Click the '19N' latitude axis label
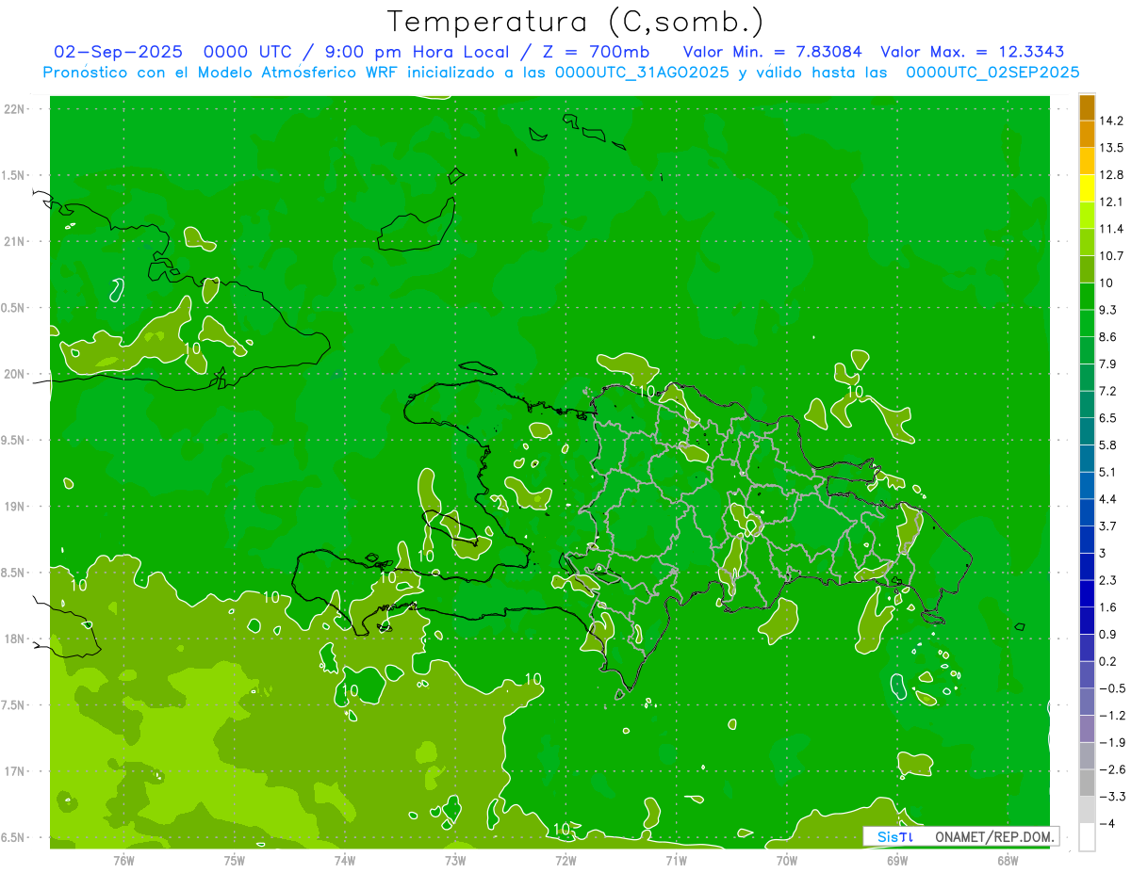Image resolution: width=1131 pixels, height=873 pixels. pos(13,507)
